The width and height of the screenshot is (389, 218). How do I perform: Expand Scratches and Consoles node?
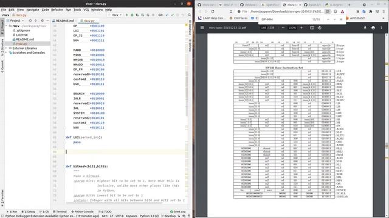7,53
